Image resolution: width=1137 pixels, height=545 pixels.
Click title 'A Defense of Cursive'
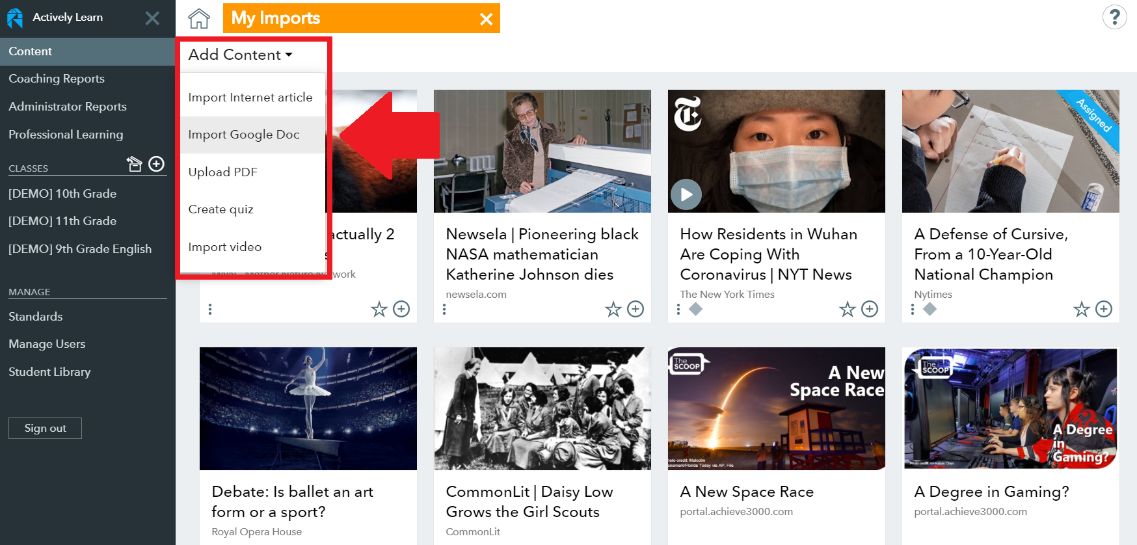[x=991, y=254]
